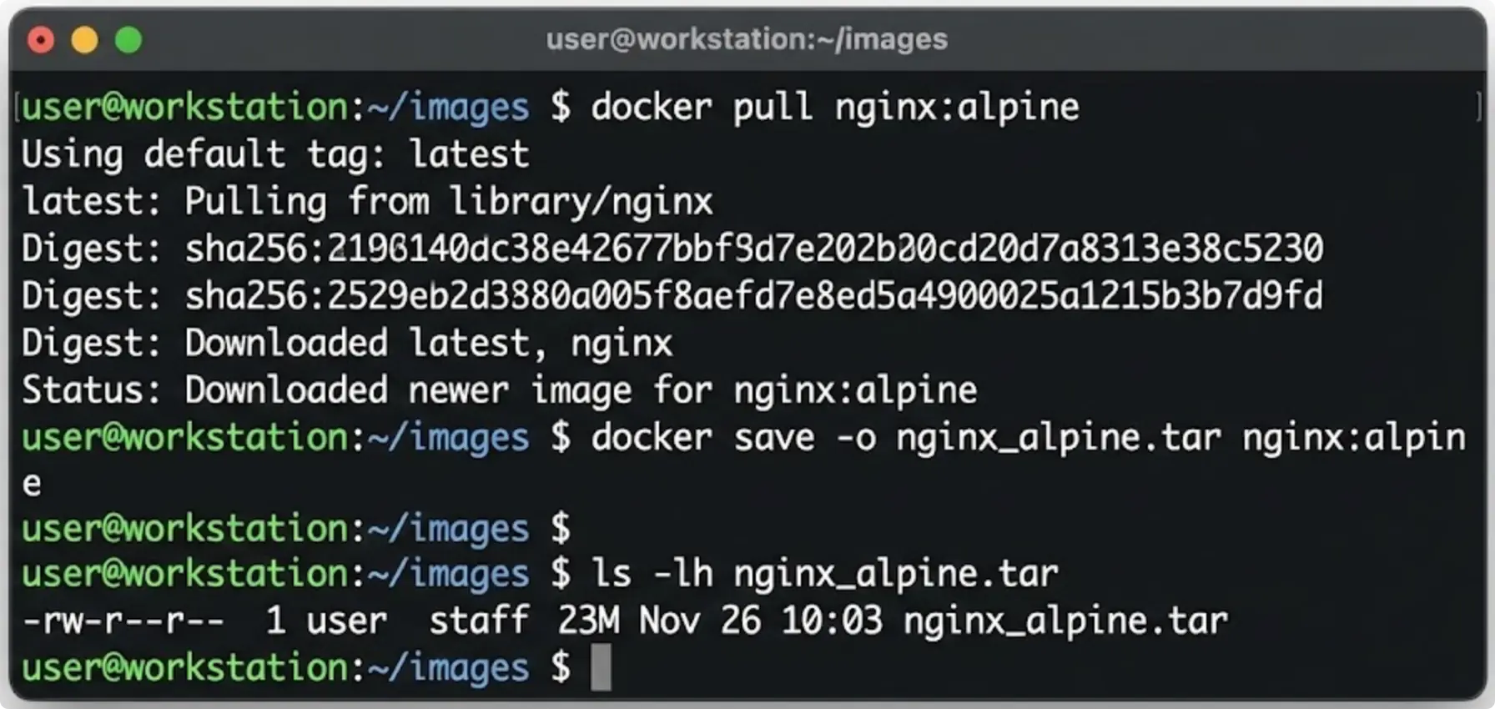This screenshot has height=709, width=1495.
Task: Click the sha256 digest starting with 2529
Action: [x=753, y=296]
